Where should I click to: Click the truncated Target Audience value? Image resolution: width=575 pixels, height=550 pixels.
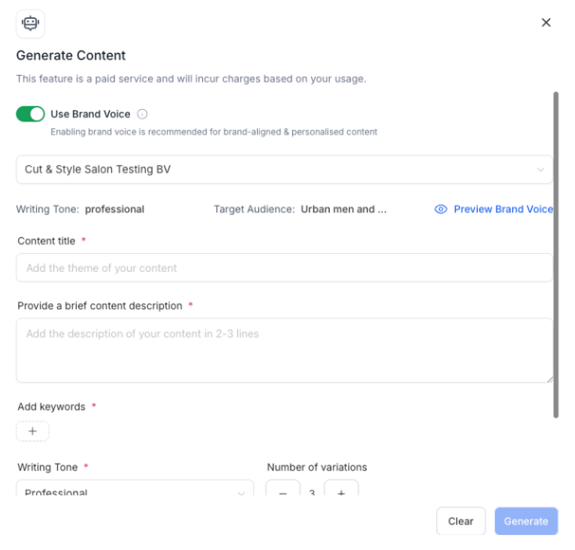pyautogui.click(x=343, y=209)
